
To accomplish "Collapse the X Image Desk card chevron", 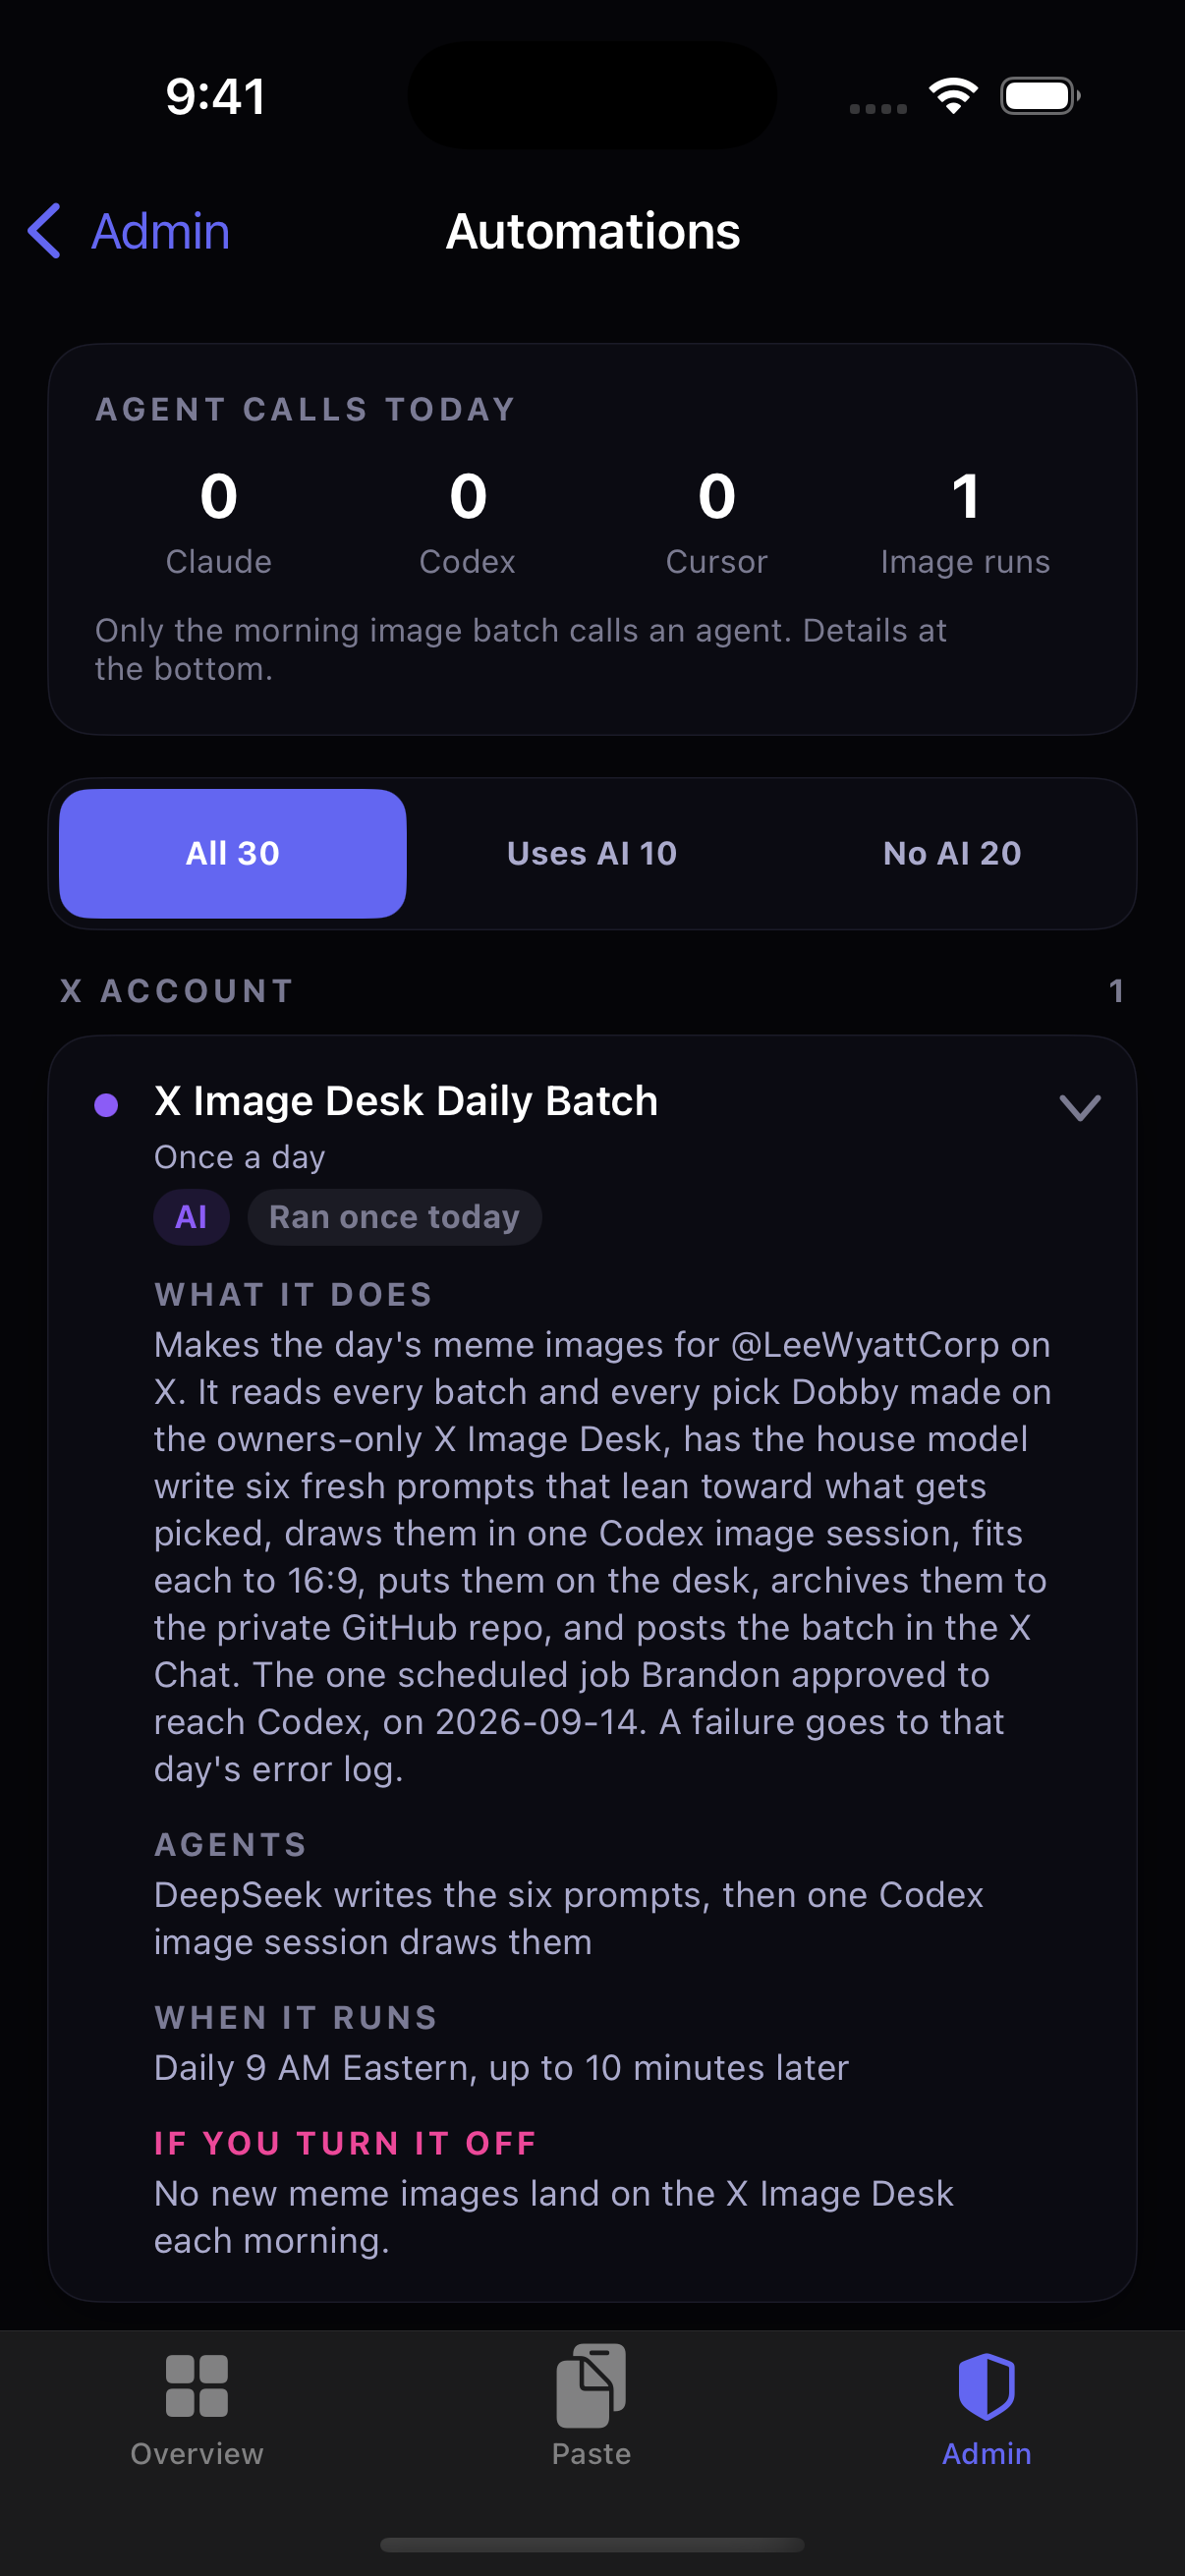I will pos(1080,1107).
